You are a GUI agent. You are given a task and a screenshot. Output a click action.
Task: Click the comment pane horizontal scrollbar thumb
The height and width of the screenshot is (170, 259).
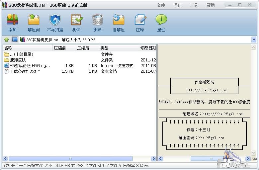point(211,159)
